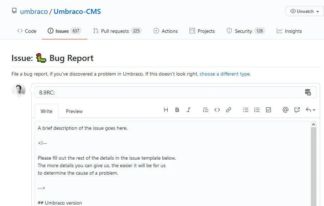This screenshot has width=324, height=206.
Task: Add a numbered list
Action: point(257,110)
